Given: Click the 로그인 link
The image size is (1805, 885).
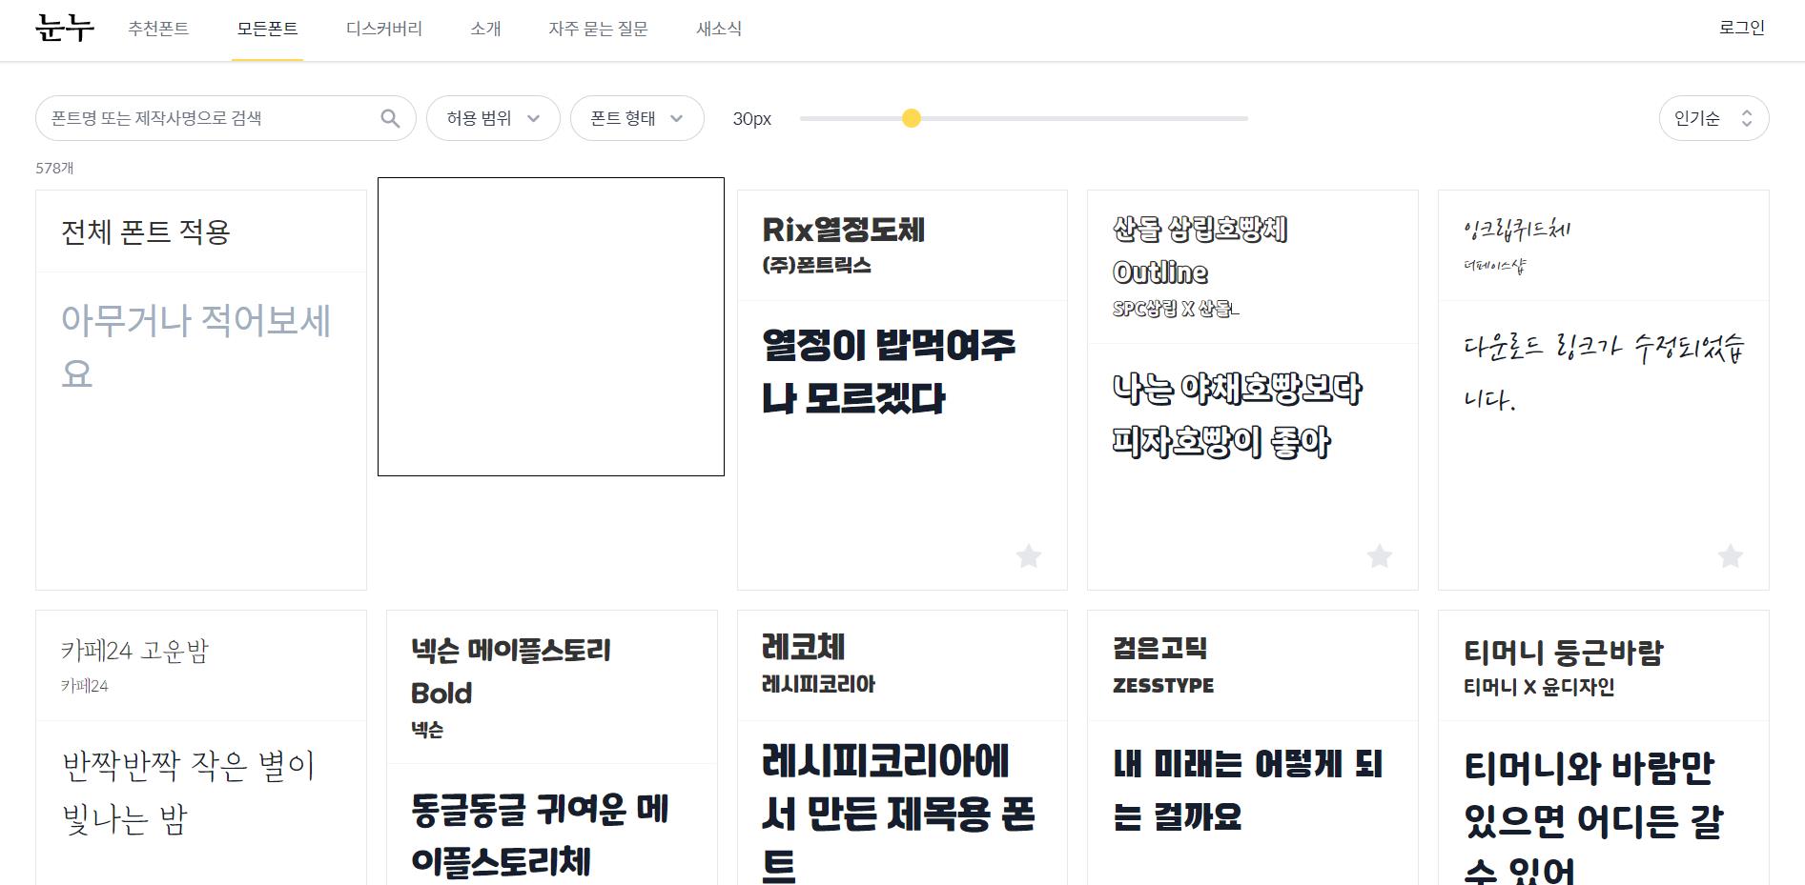Looking at the screenshot, I should point(1742,28).
